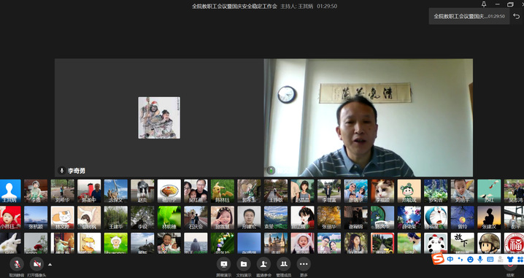Open the Sogou toolbox grid icon
Screen dimensions: 524x278
pyautogui.click(x=520, y=259)
